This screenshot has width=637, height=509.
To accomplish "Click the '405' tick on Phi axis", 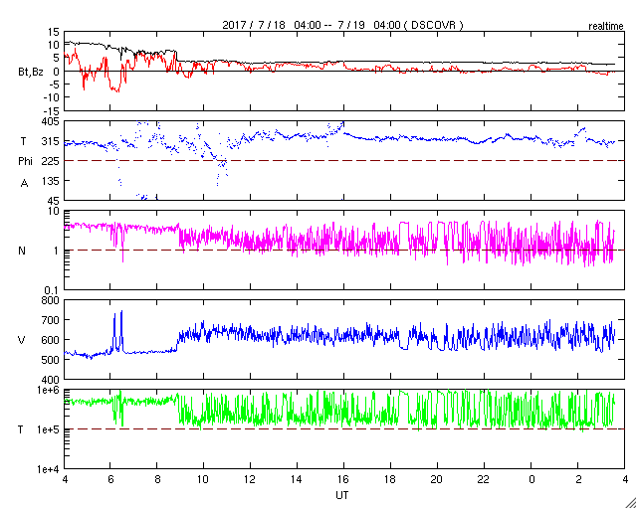I will [51, 121].
